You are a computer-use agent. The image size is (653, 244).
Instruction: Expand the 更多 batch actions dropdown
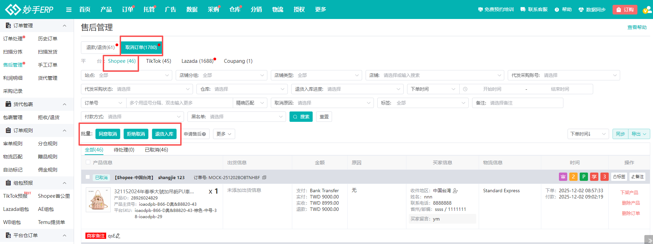(224, 134)
